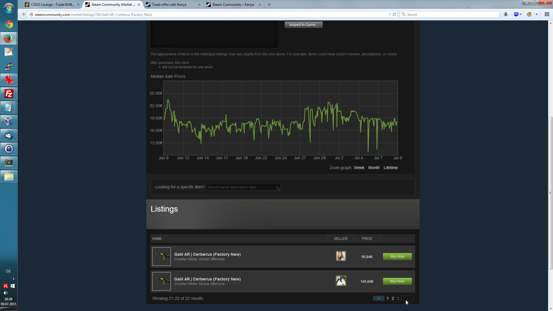The height and width of the screenshot is (311, 553).
Task: Click the 145,66€ seller avatar
Action: 341,281
